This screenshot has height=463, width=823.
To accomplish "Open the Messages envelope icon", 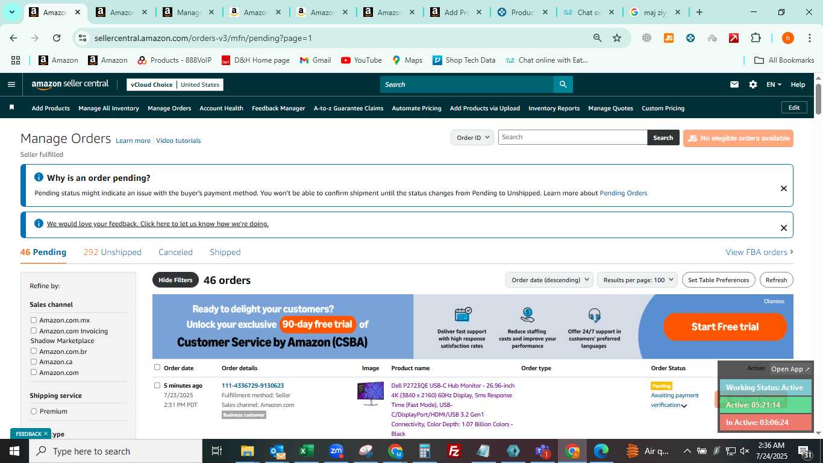I will click(734, 84).
